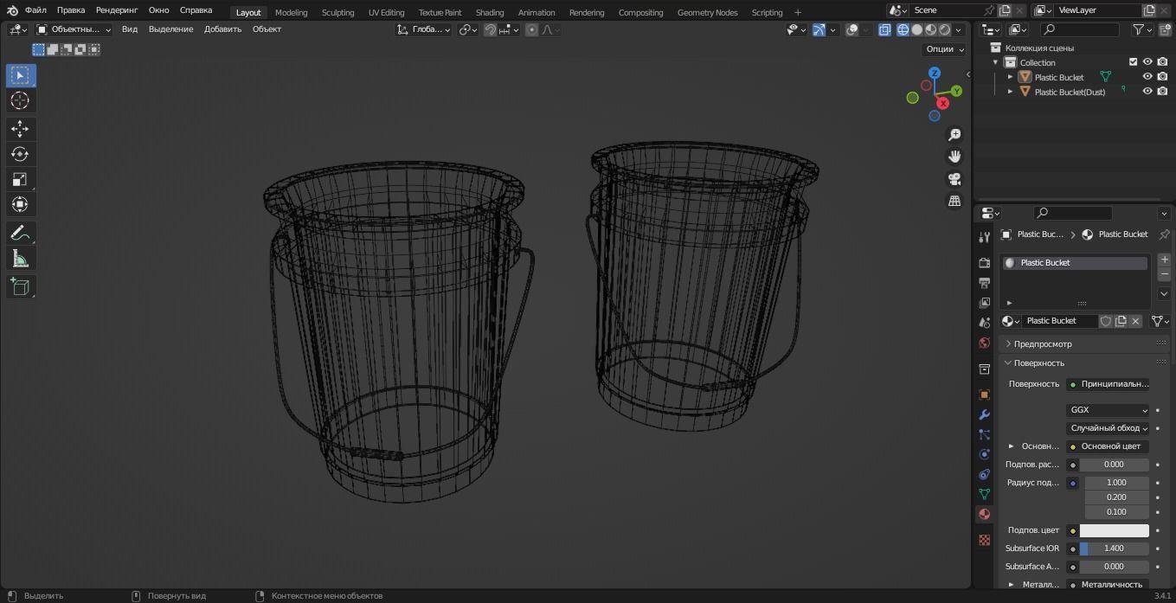This screenshot has height=603, width=1176.
Task: Remove the selected material slot
Action: click(x=1164, y=274)
